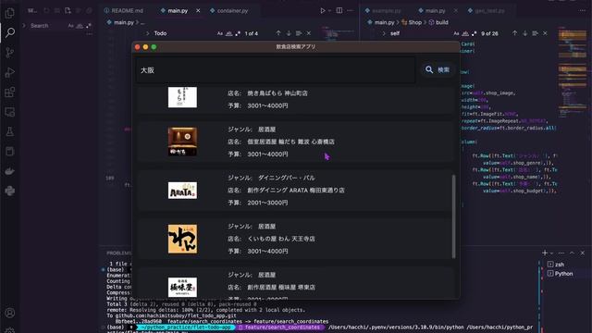Screen dimensions: 592x333
Task: Toggle Use Regex in self find widget
Action: [x=474, y=33]
